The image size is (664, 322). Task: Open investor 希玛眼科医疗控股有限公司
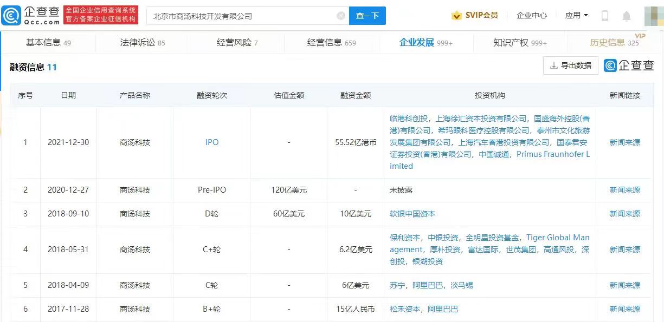click(x=484, y=130)
